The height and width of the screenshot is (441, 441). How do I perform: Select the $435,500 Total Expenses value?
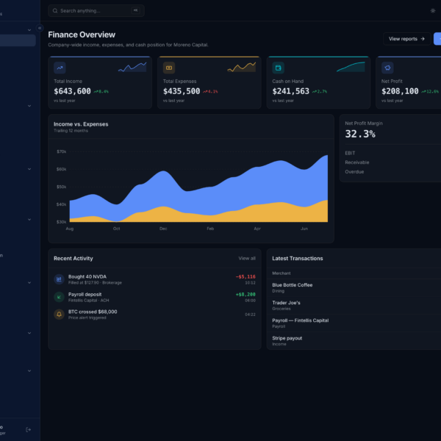[182, 91]
